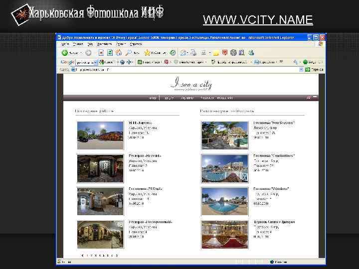Open the Гостиница "Four Seasons" title link
359x269 pixels.
274,123
